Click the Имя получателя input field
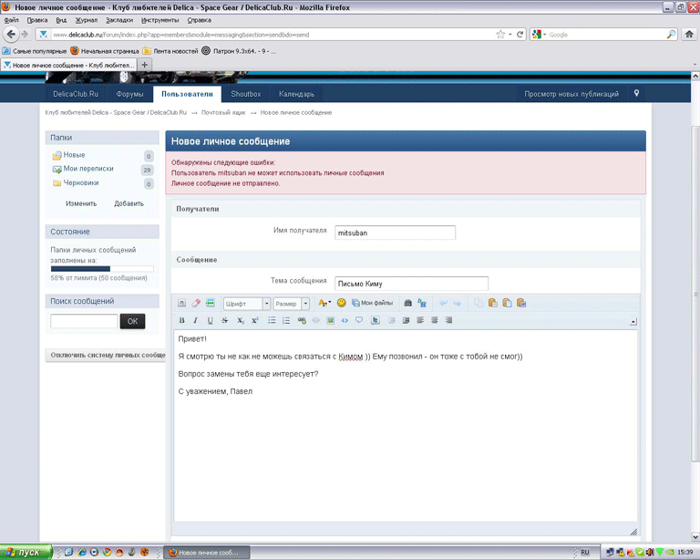Image resolution: width=700 pixels, height=560 pixels. [395, 233]
